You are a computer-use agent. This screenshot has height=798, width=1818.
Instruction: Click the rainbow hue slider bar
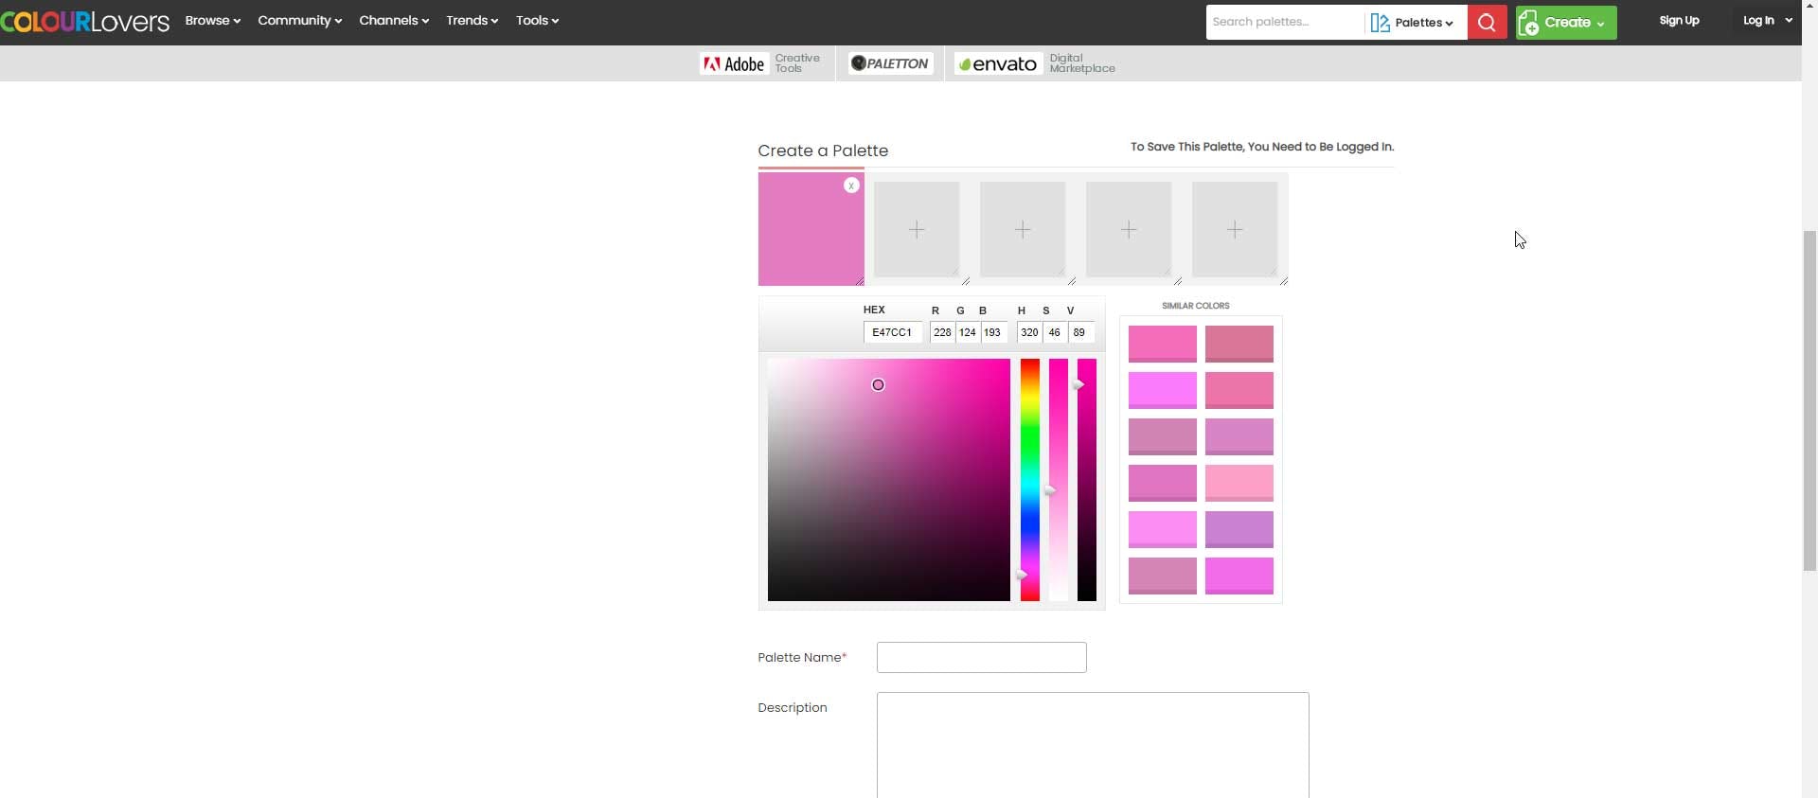click(1029, 479)
